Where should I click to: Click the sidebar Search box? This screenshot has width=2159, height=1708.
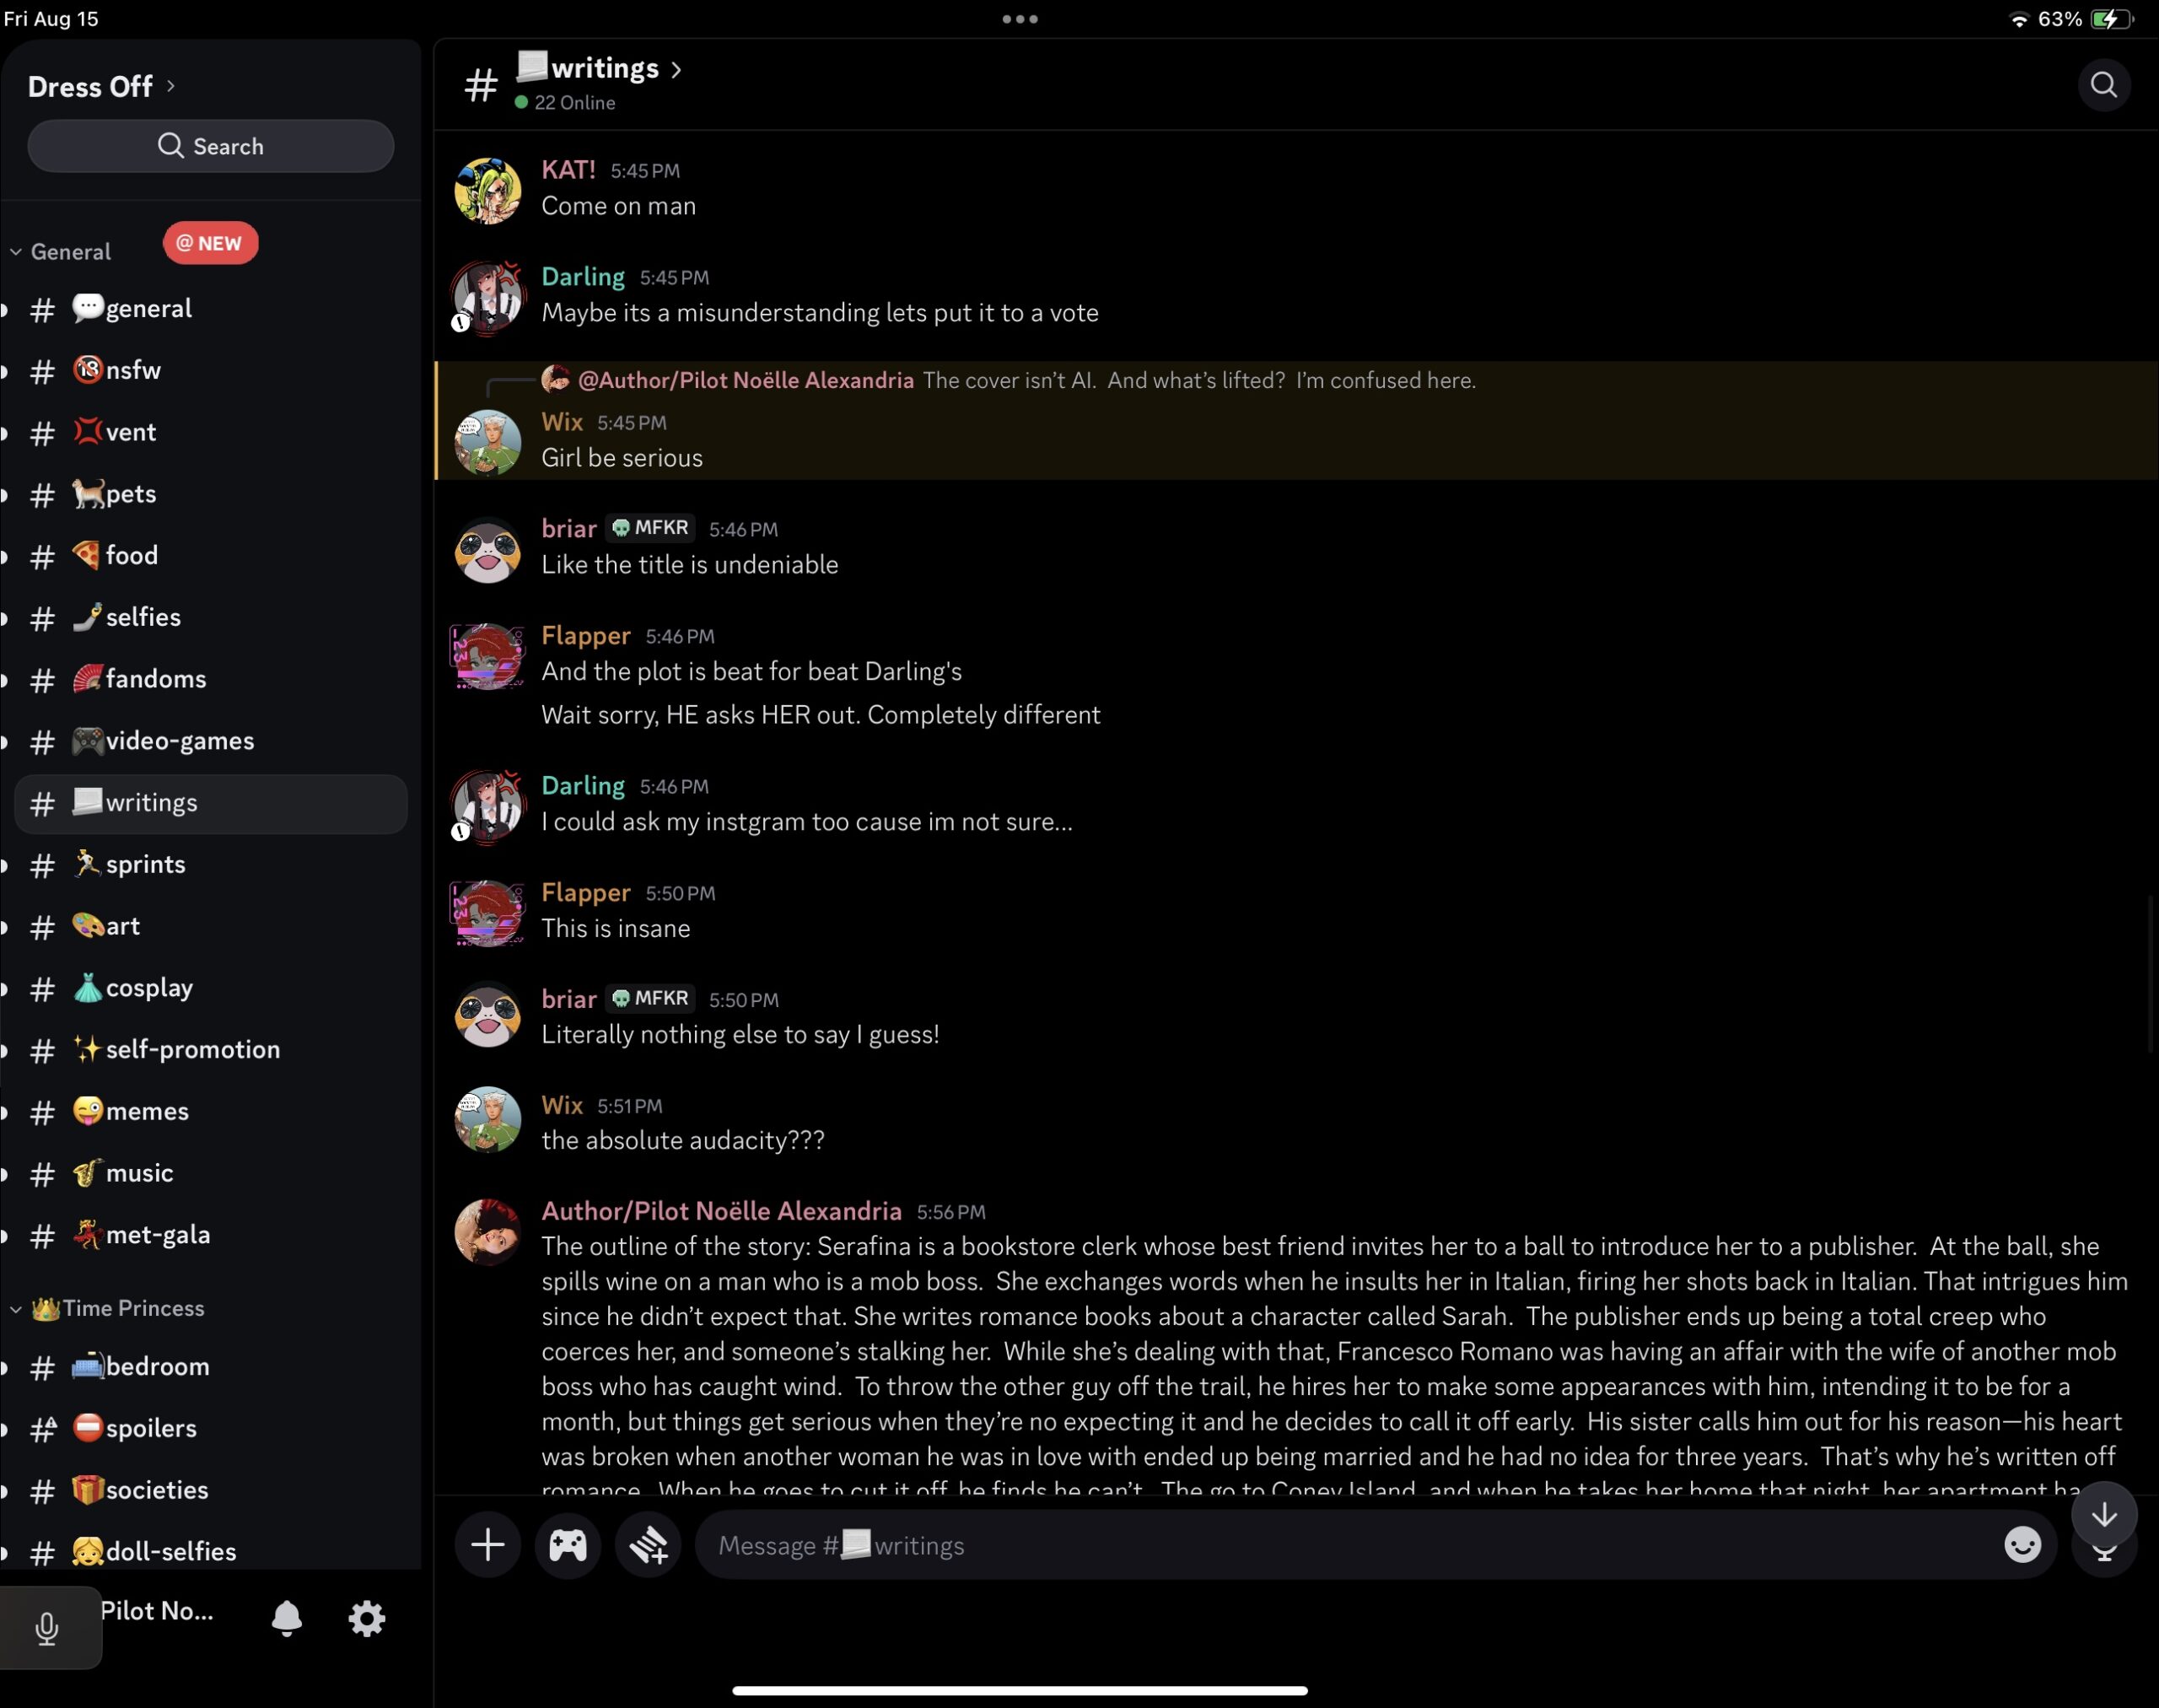[210, 146]
